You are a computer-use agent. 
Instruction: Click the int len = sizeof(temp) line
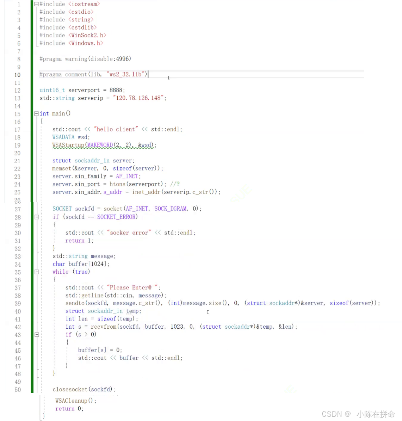(x=101, y=319)
